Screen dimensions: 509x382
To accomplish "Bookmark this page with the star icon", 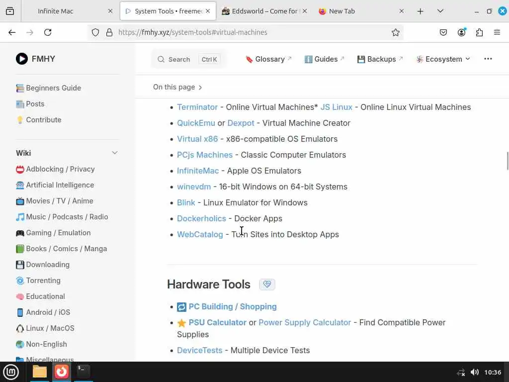I will tap(395, 32).
